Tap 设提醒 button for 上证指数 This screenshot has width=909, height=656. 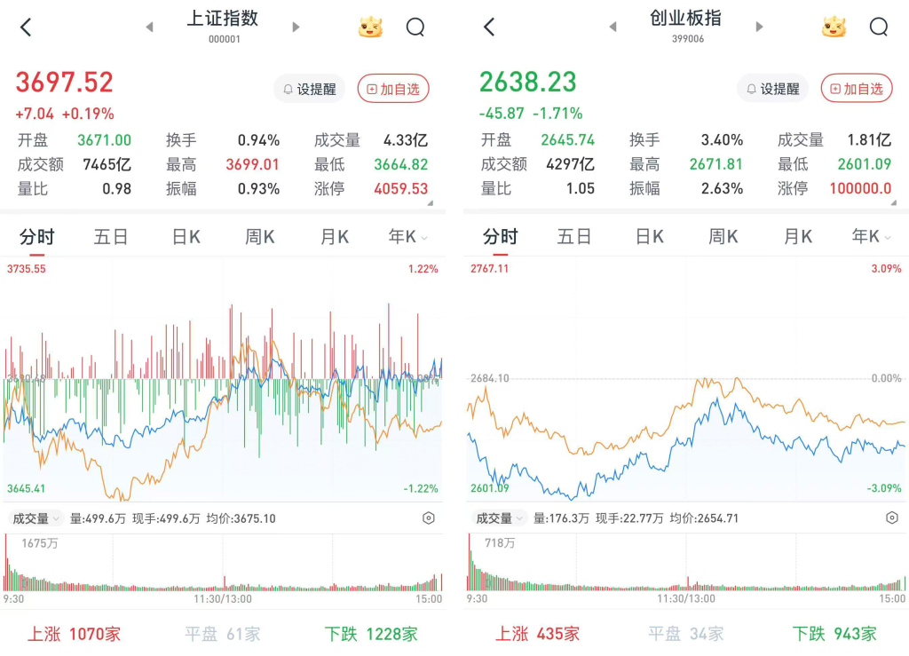tap(309, 89)
